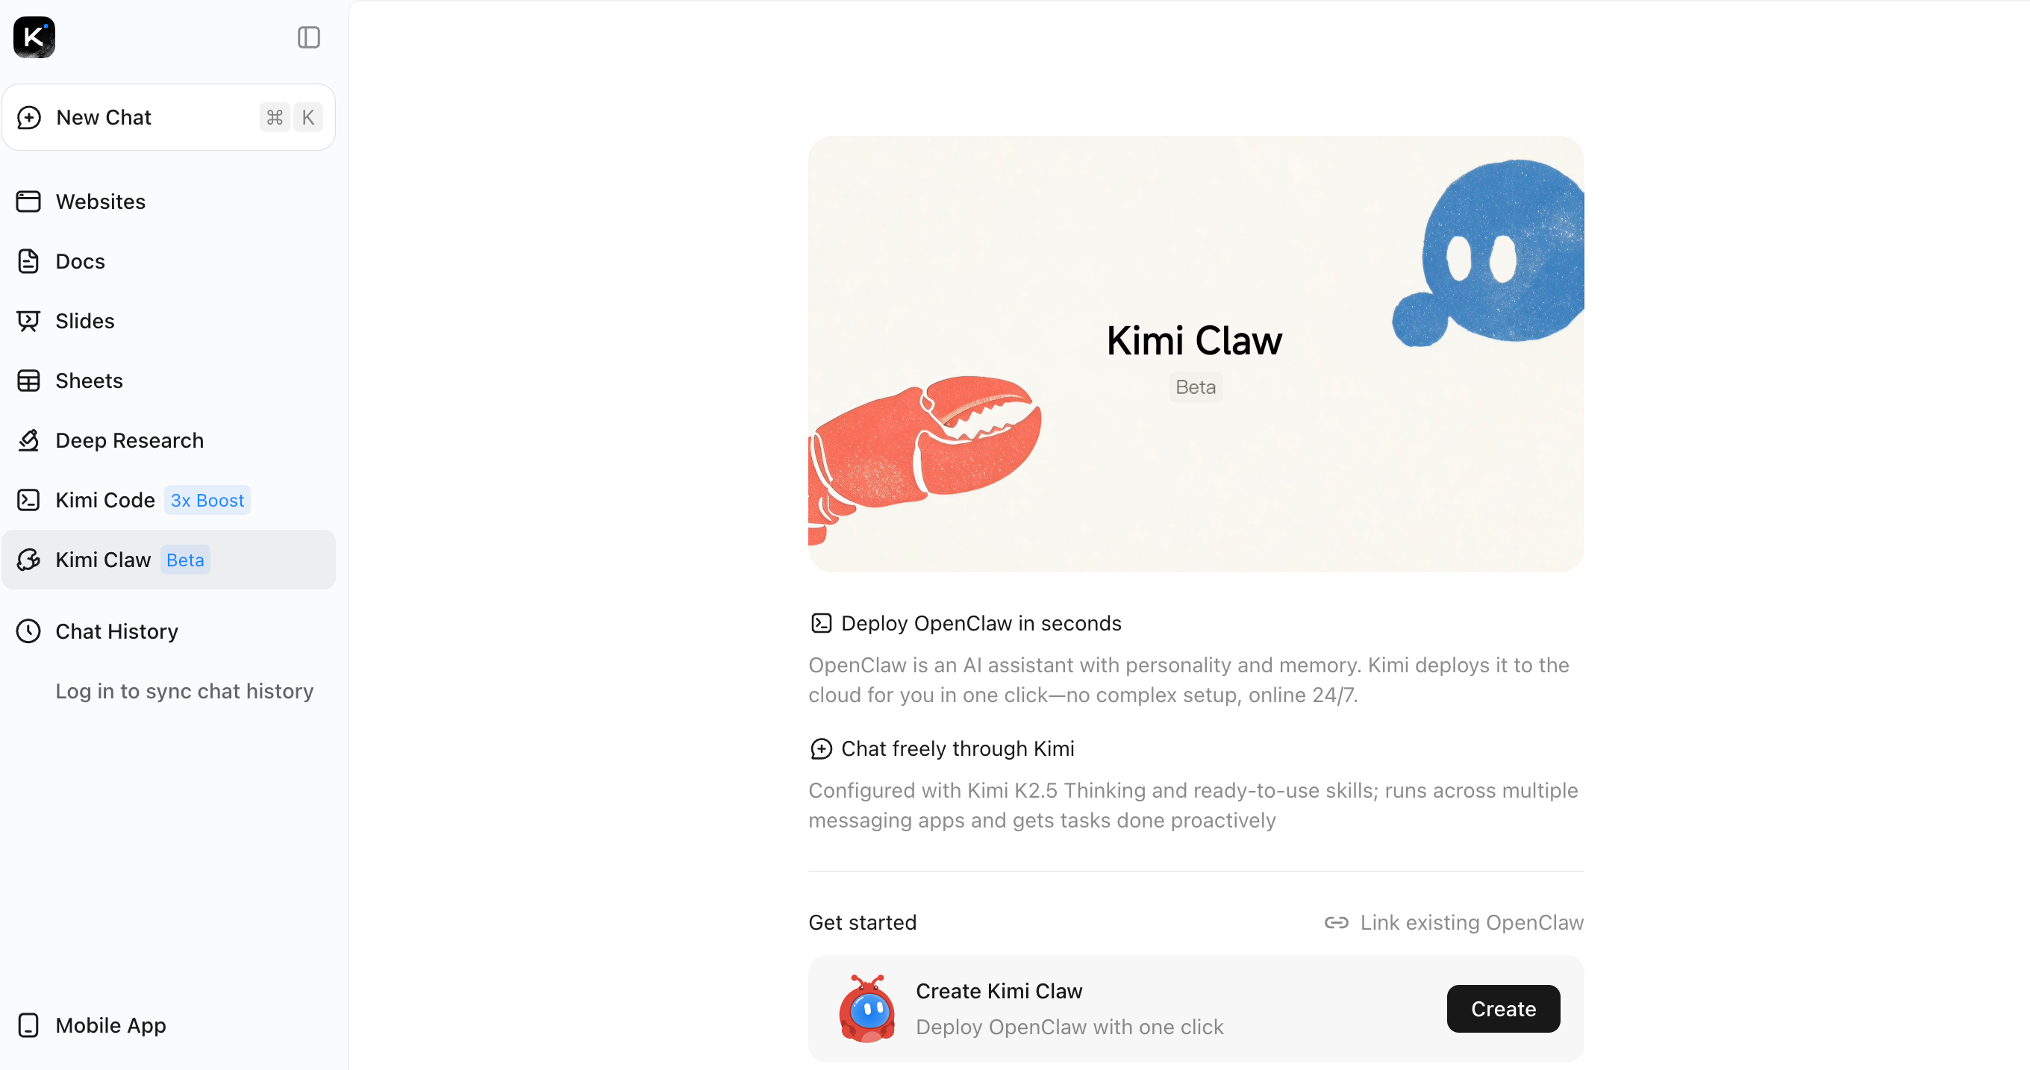Click the 3x Boost badge
The height and width of the screenshot is (1070, 2030).
point(207,501)
